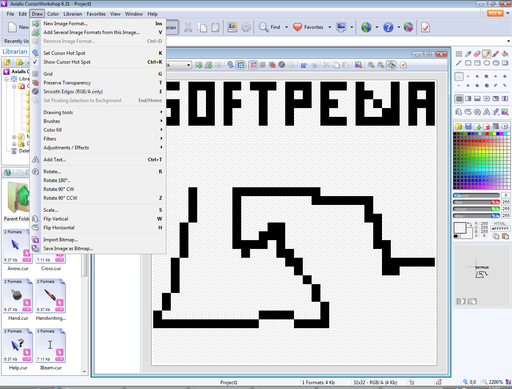Reset default colors with the small black-and-white squares
Viewport: 512px width, 389px height.
click(456, 237)
